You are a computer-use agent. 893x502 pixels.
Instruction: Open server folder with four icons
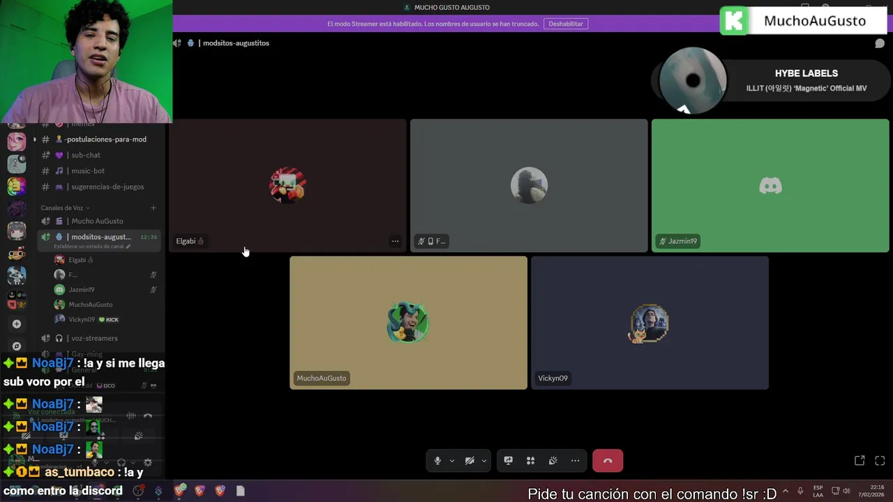click(17, 298)
